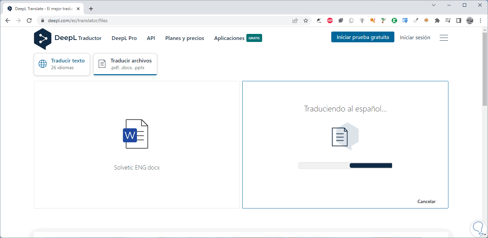Click the Solvetic ENG.docx file name
Screen dimensions: 488x238
pyautogui.click(x=137, y=167)
